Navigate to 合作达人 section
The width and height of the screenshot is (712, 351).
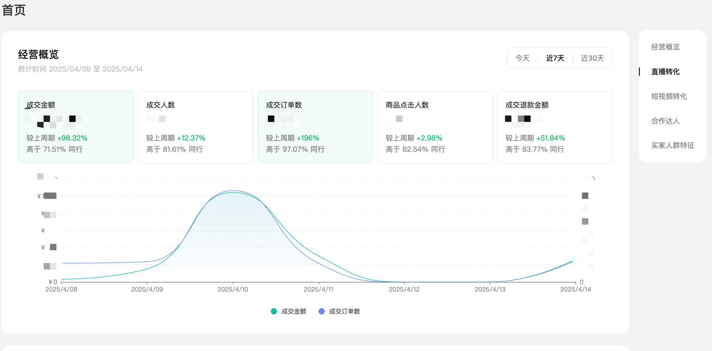pyautogui.click(x=665, y=121)
